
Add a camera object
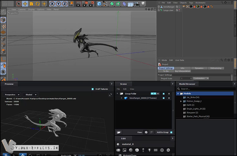pyautogui.click(x=137, y=4)
